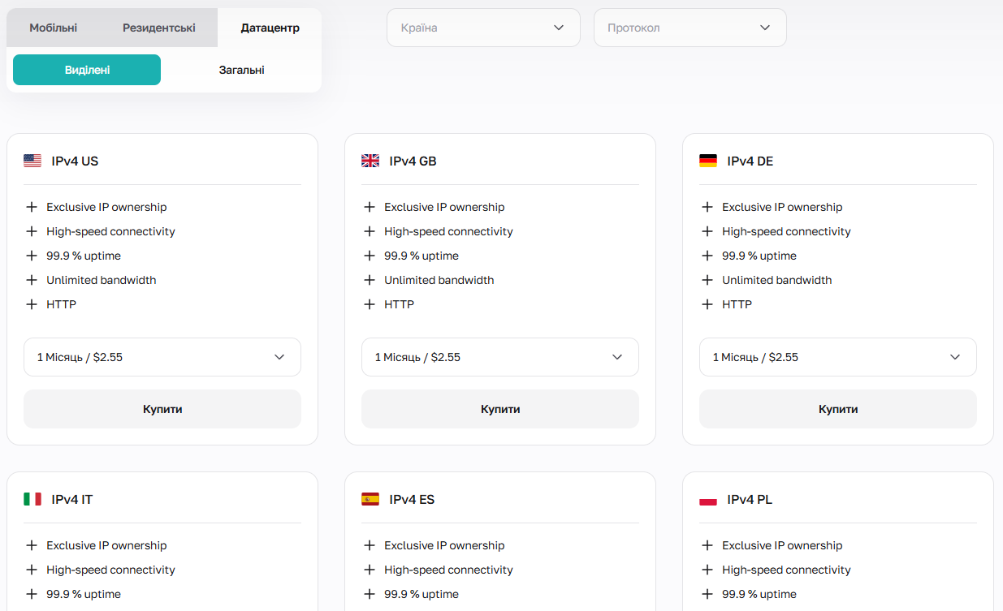Expand the IPv4 DE period dropdown

click(x=837, y=357)
